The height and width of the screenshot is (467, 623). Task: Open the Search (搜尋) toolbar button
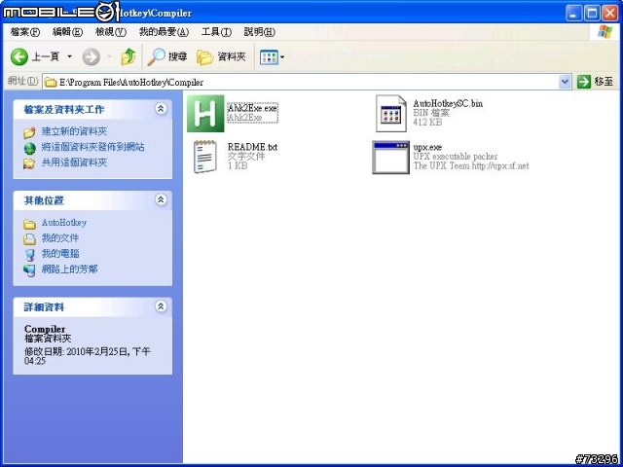pyautogui.click(x=167, y=57)
